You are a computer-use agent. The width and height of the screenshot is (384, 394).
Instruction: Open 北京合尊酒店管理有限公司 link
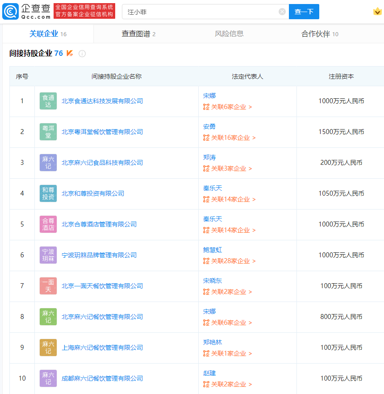click(x=99, y=224)
